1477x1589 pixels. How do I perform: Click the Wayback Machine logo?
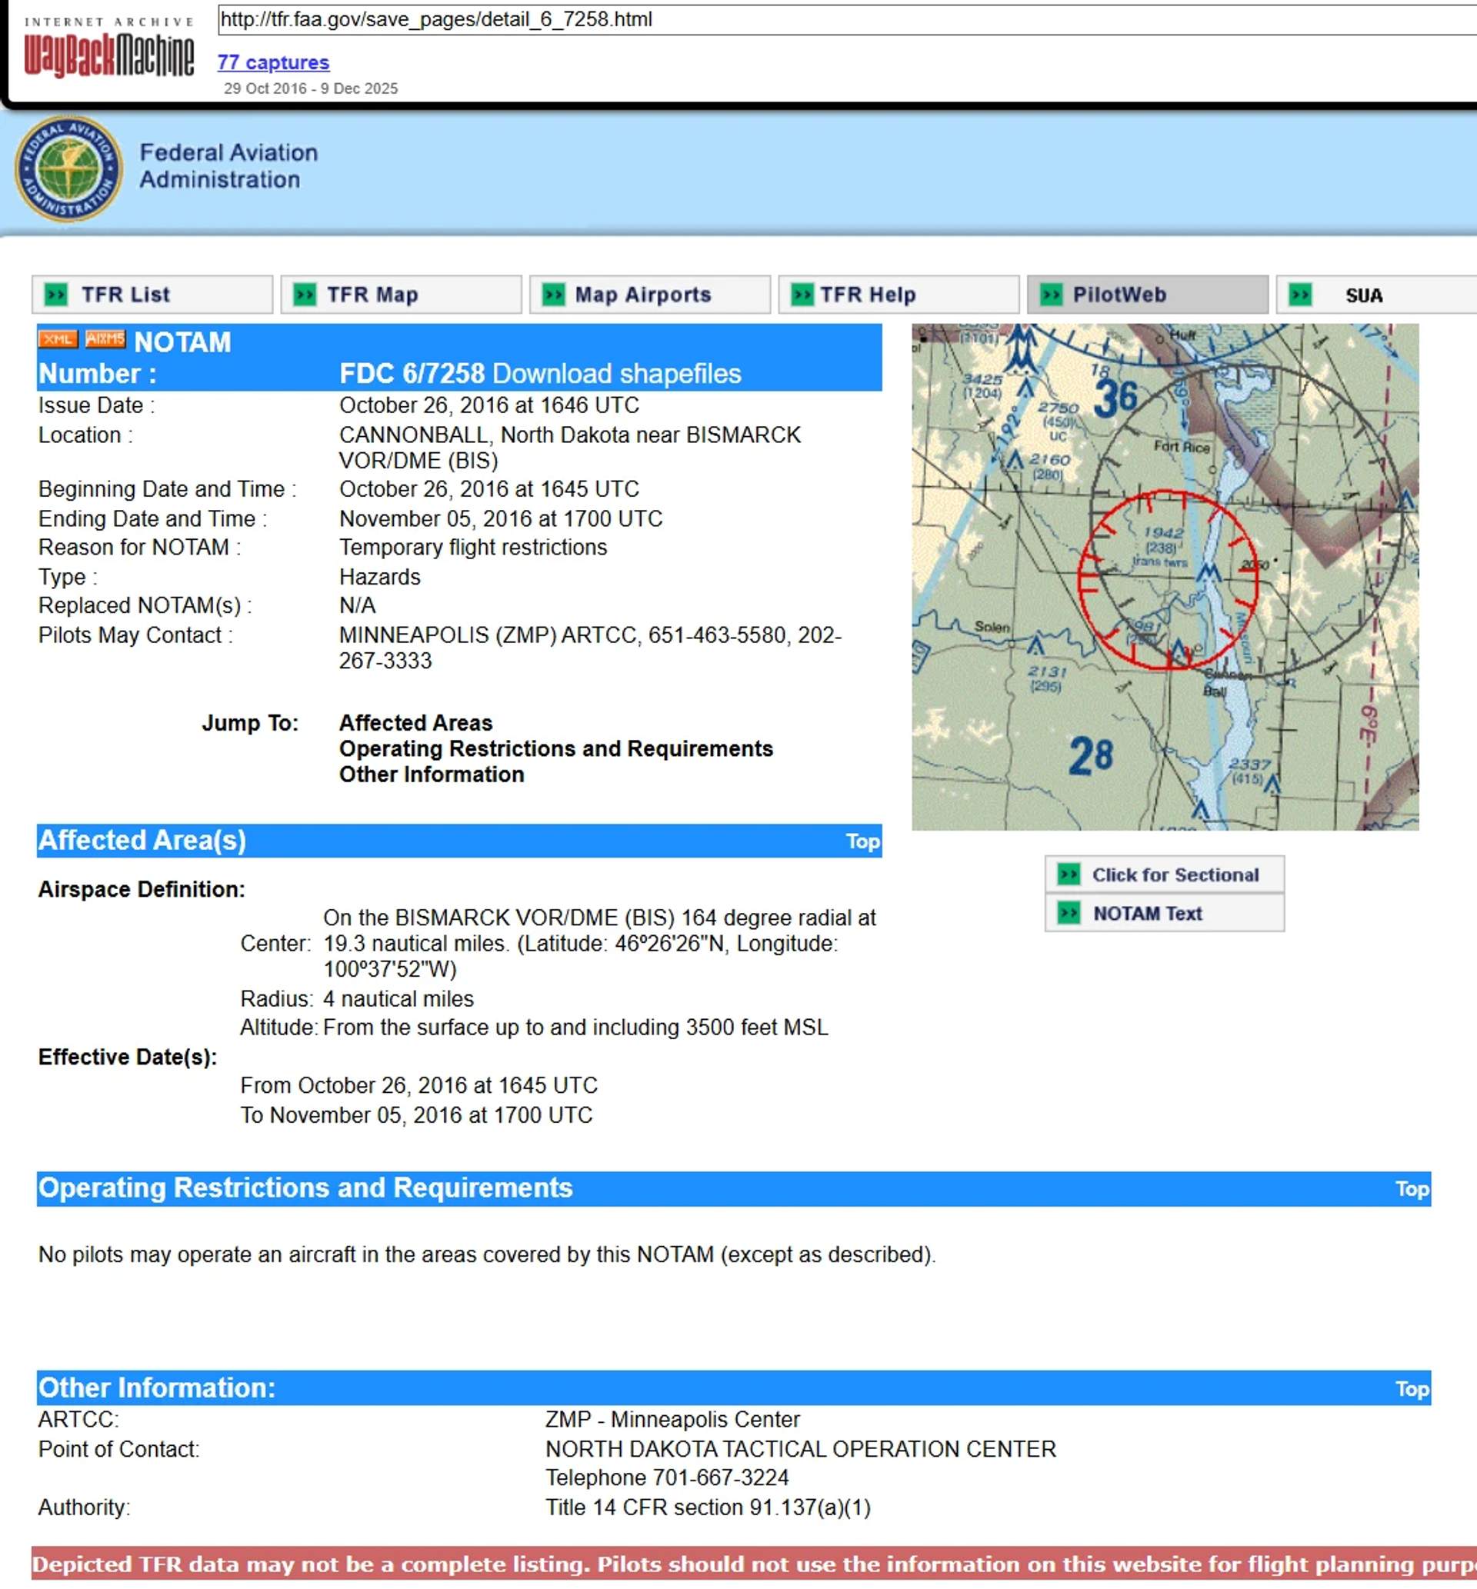tap(108, 47)
